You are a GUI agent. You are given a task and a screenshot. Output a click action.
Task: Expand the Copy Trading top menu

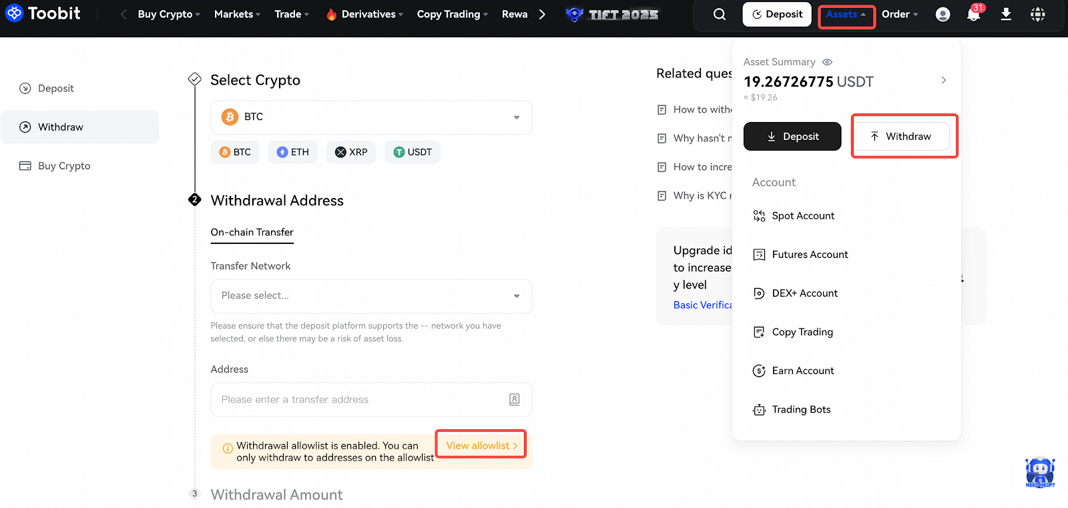coord(453,14)
